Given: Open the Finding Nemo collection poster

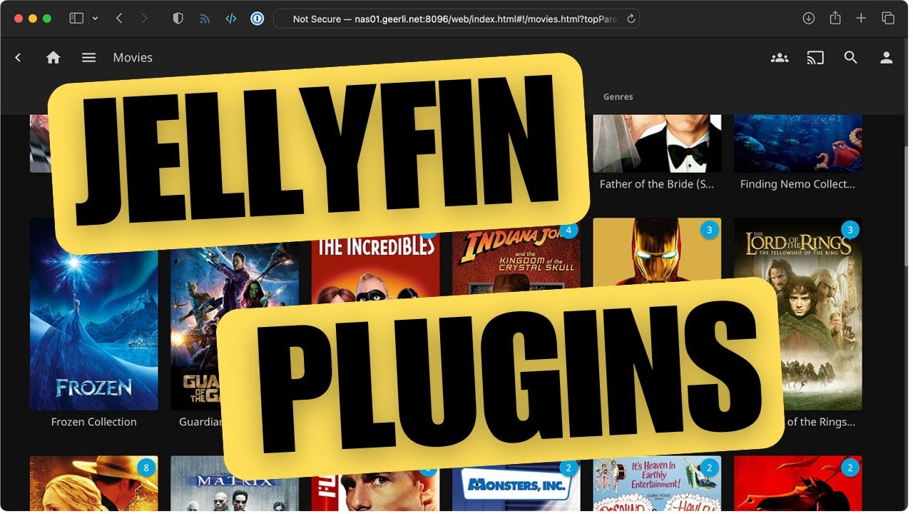Looking at the screenshot, I should pyautogui.click(x=797, y=143).
